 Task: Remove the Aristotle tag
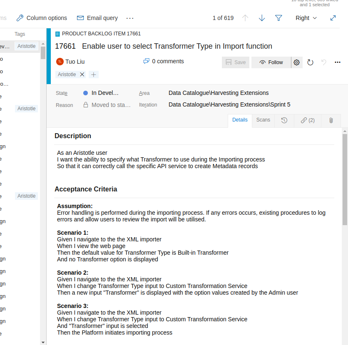[82, 74]
